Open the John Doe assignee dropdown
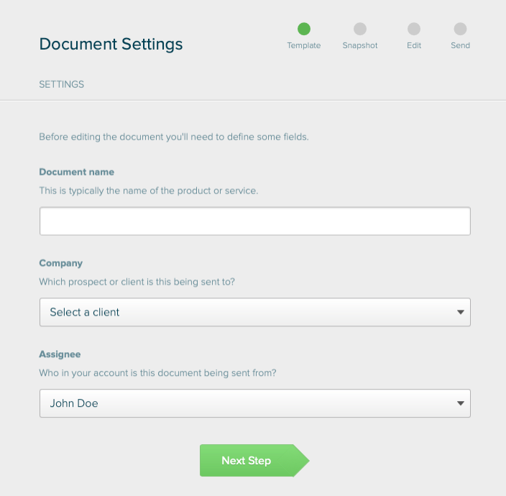This screenshot has height=496, width=506. click(x=244, y=403)
